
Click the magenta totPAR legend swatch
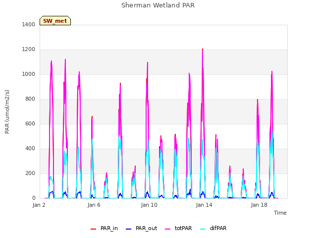click(x=168, y=229)
